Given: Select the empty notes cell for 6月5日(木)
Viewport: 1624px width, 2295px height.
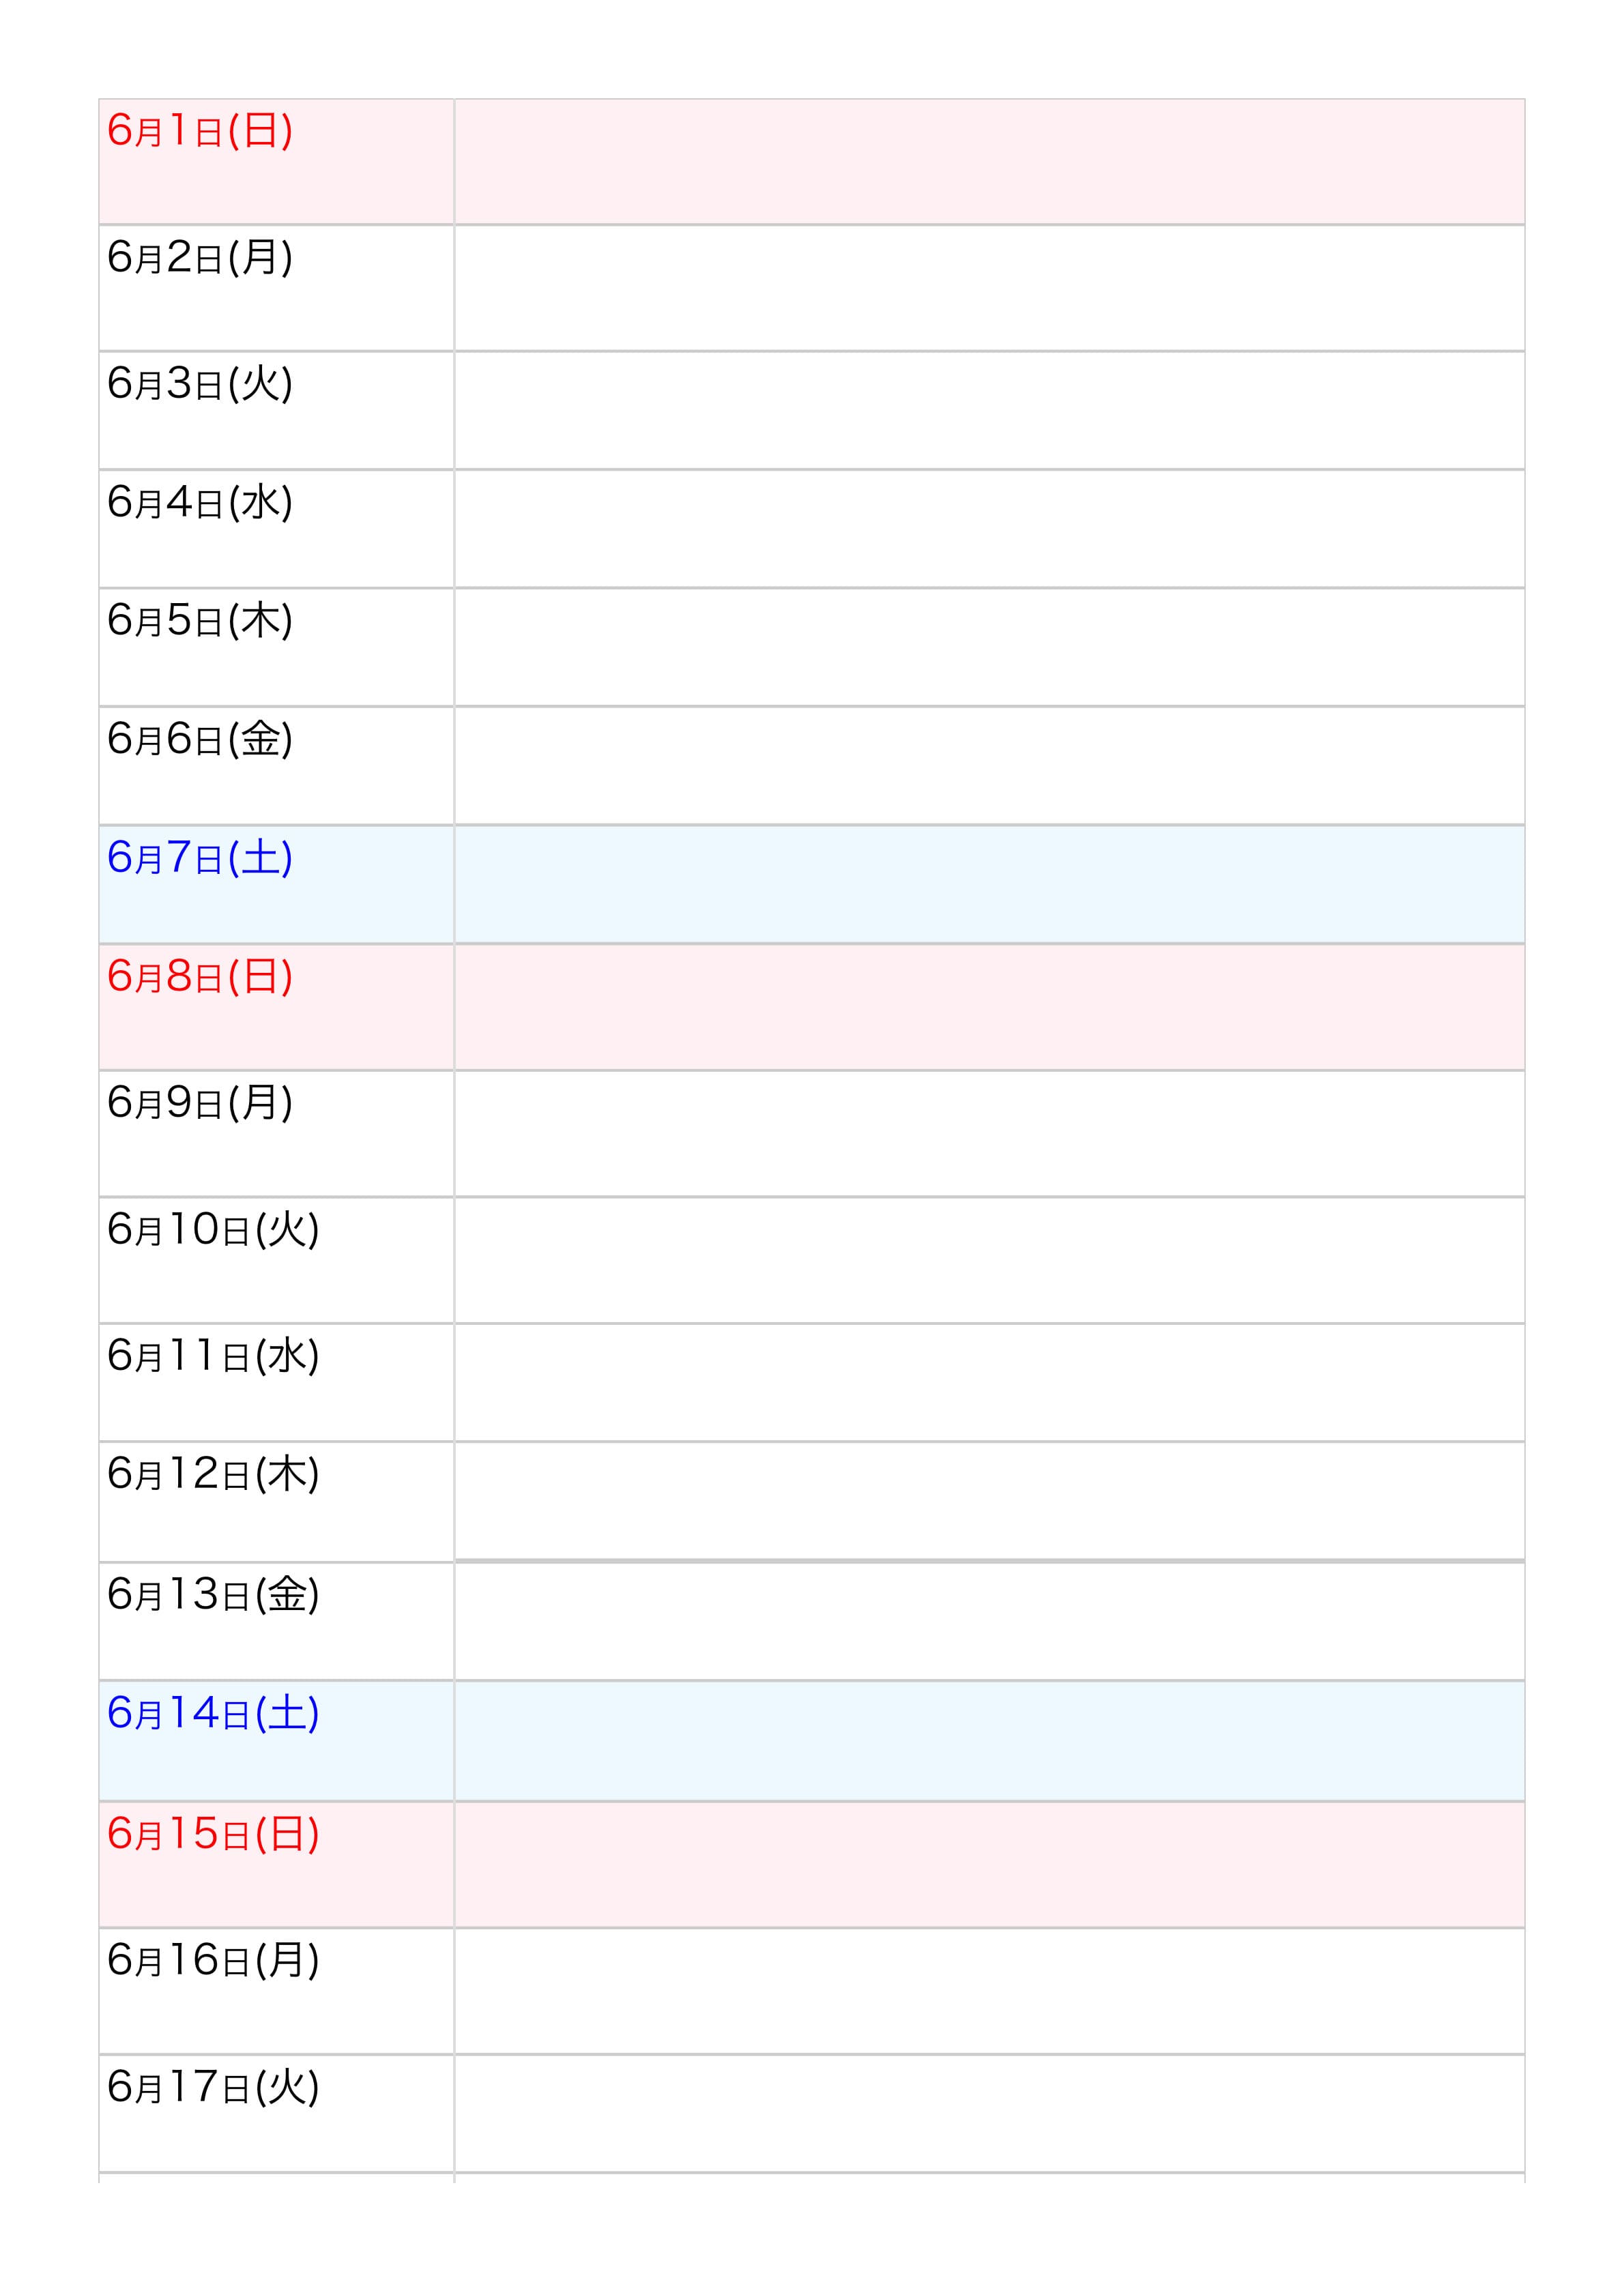Looking at the screenshot, I should coord(989,647).
